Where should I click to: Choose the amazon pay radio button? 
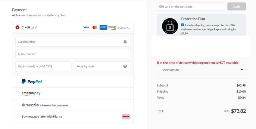point(17,93)
